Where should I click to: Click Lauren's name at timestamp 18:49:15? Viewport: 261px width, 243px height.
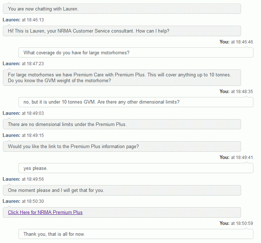[11, 135]
